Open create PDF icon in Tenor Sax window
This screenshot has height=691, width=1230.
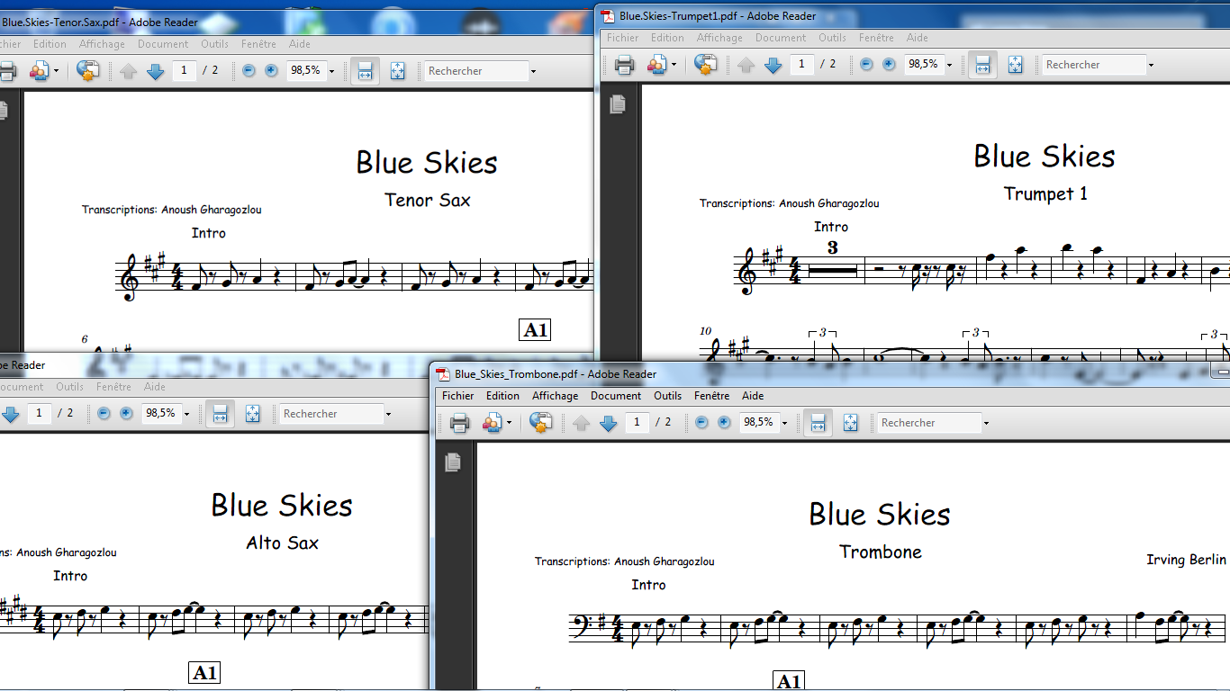click(39, 70)
